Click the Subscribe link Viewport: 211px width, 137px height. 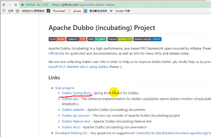tap(143, 133)
